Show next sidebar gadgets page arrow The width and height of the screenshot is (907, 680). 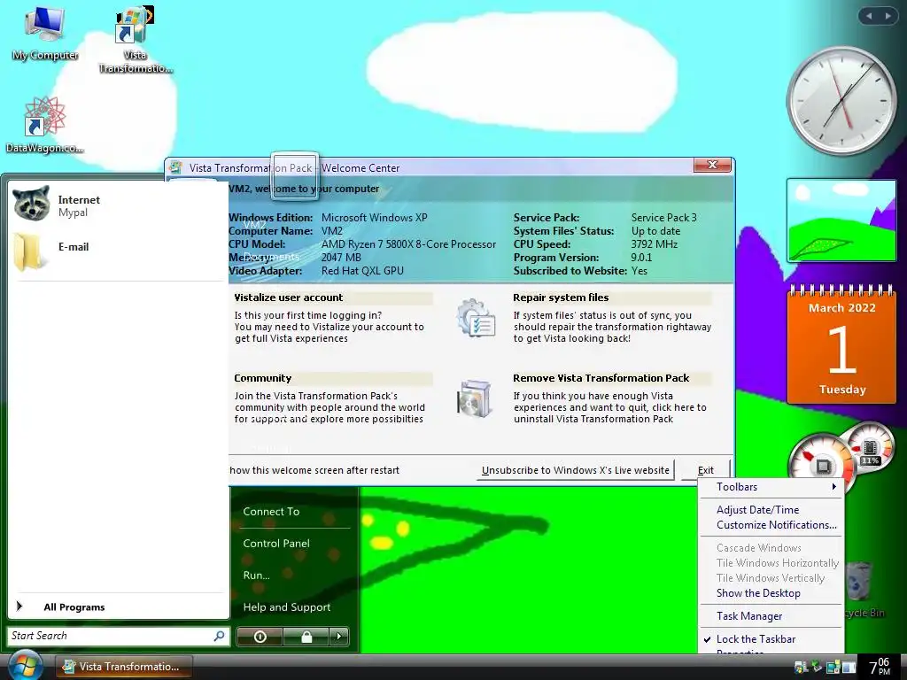click(888, 16)
